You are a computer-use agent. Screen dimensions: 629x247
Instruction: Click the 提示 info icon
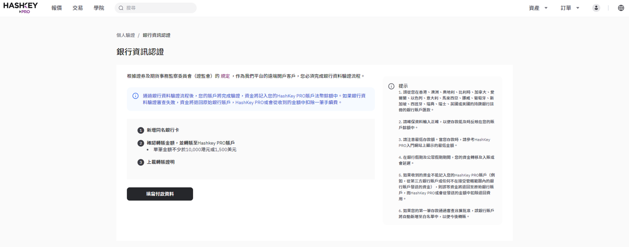pos(392,86)
